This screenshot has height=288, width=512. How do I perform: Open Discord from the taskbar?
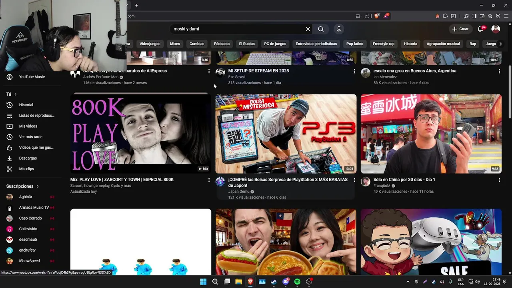click(x=286, y=282)
